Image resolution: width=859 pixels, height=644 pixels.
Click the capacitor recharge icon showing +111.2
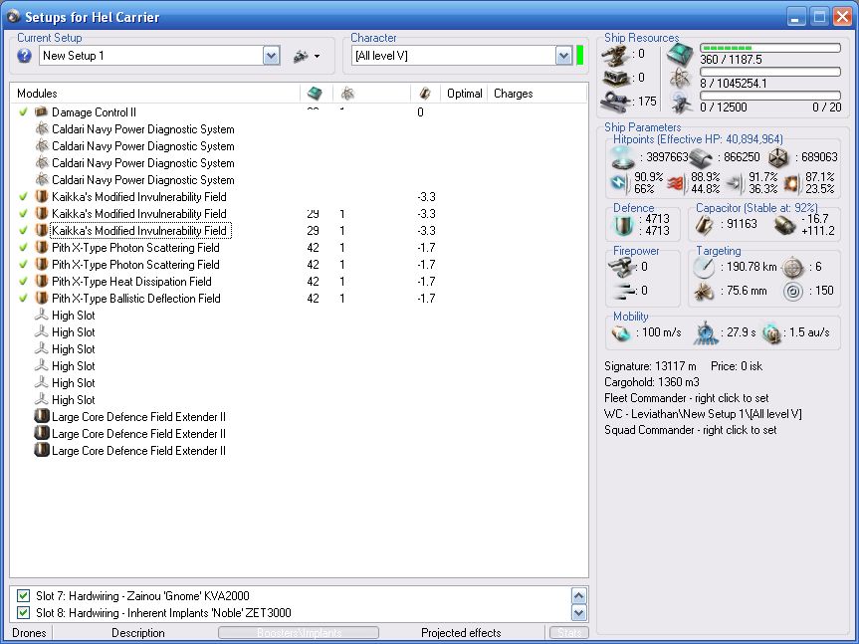coord(784,225)
